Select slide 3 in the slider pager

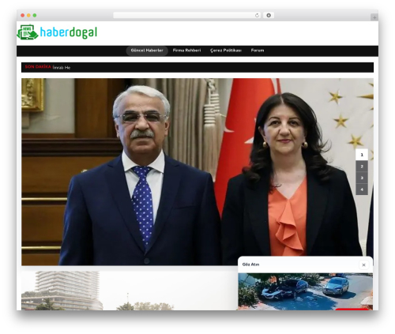click(362, 178)
